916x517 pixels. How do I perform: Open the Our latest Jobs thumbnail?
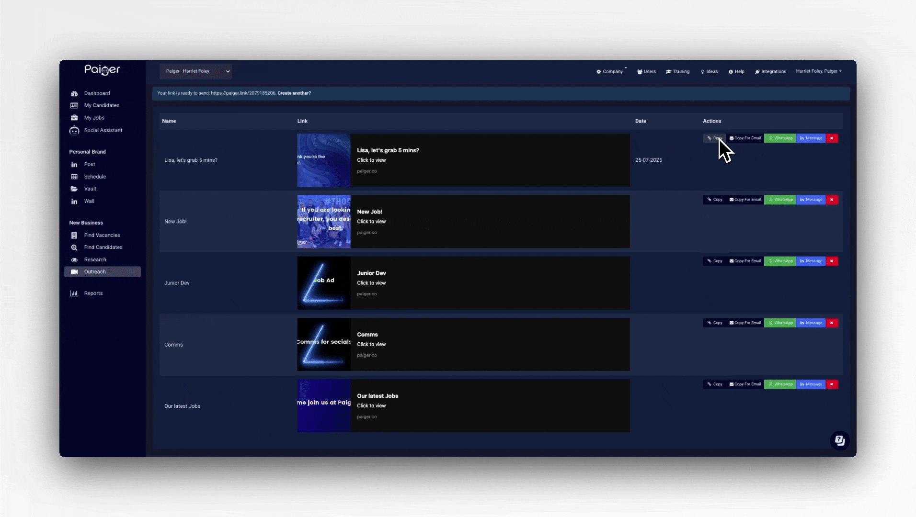pos(324,406)
